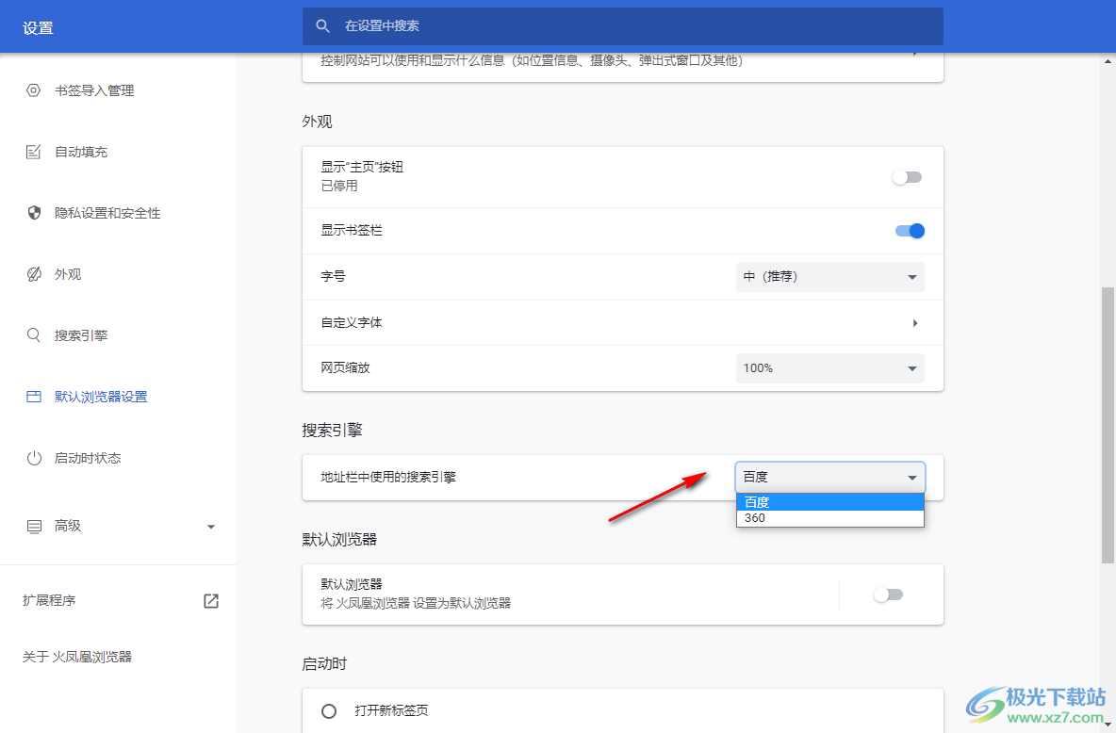
Task: Click the 默认浏览器 section heading
Action: (339, 540)
